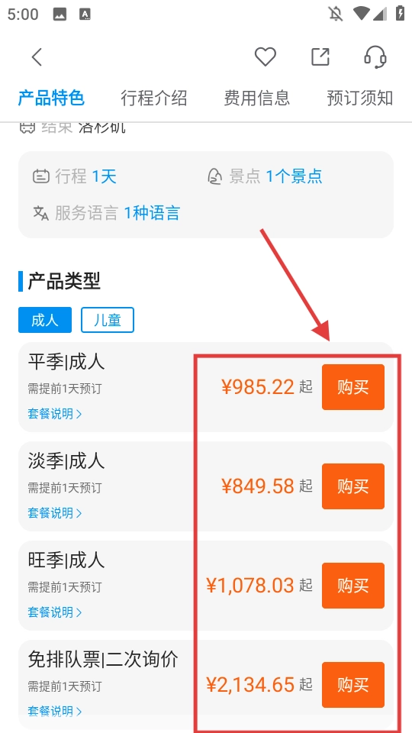Buy the 平季|成人 ticket at ¥985.22

tap(353, 387)
